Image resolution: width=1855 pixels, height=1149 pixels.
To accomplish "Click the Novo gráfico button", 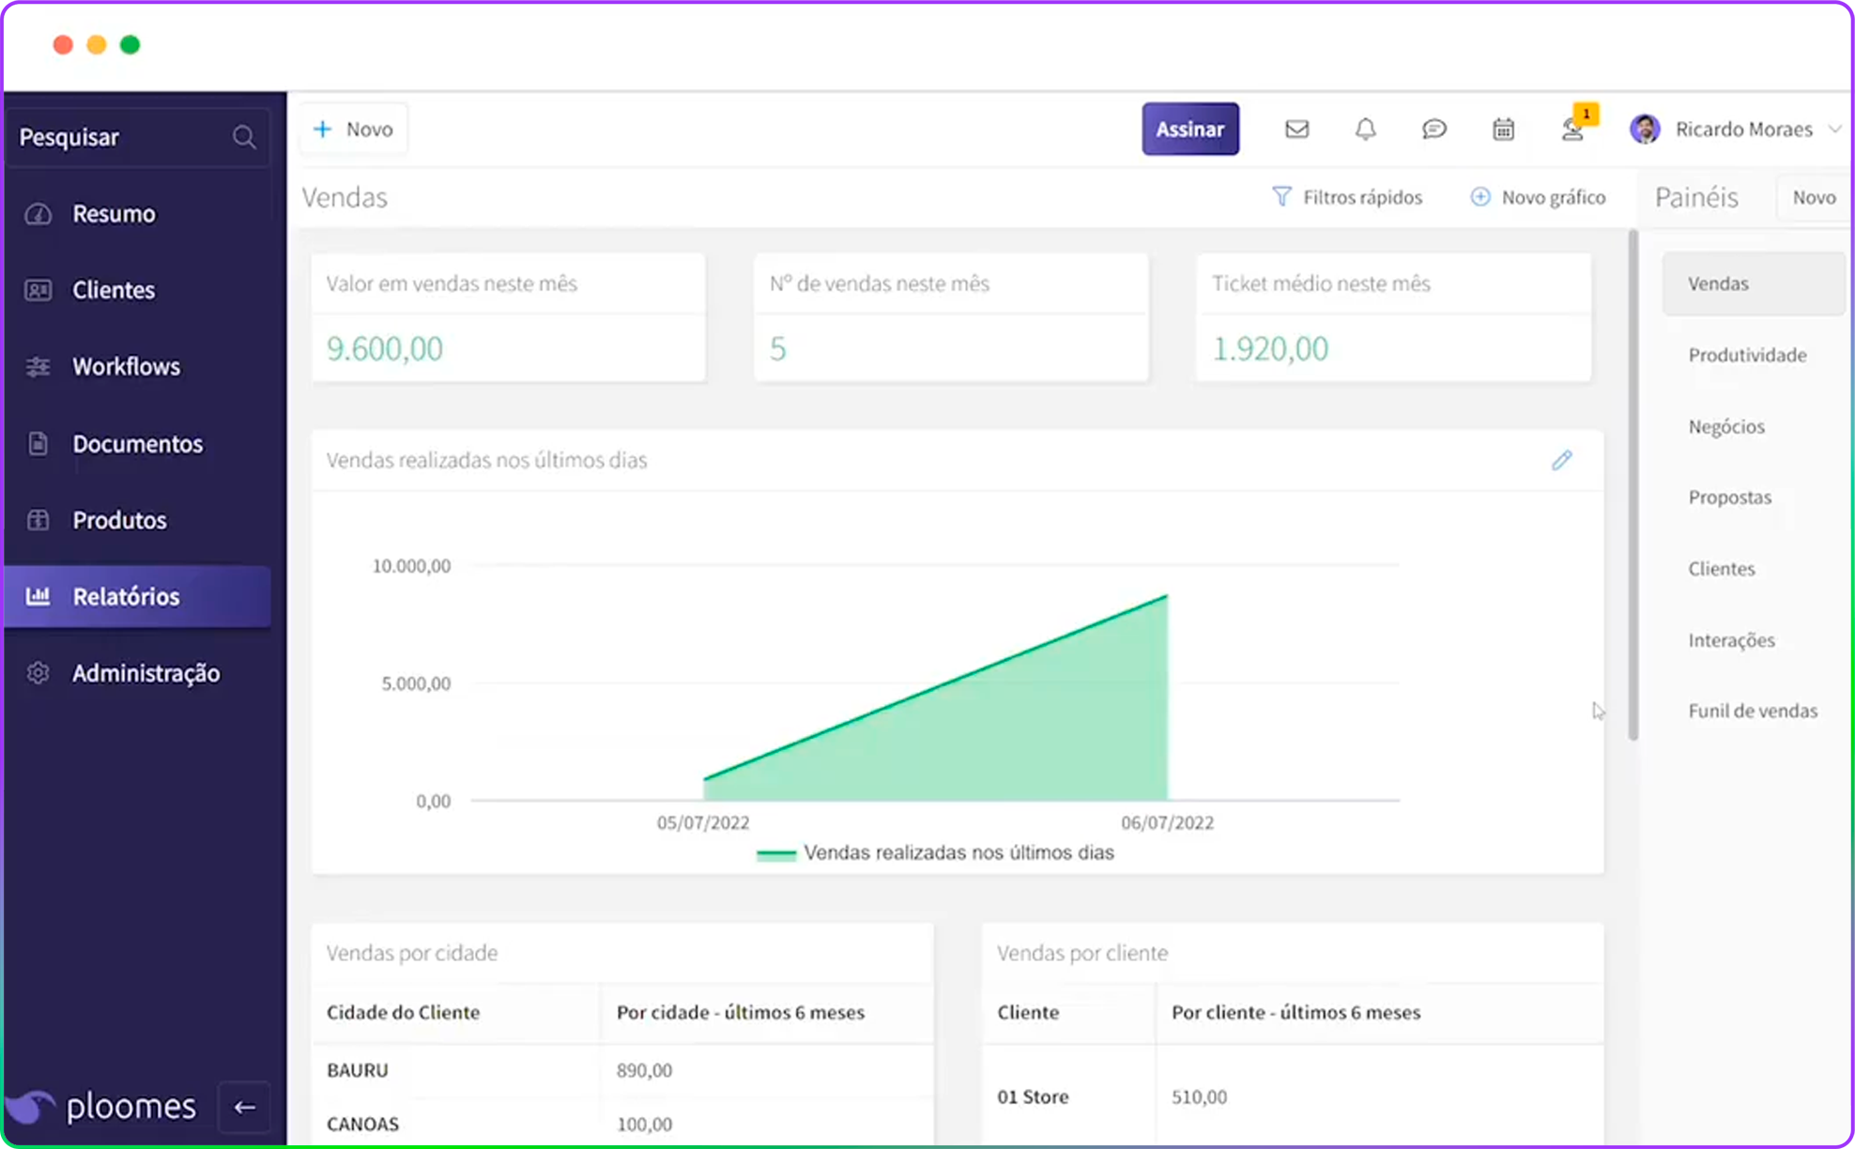I will point(1538,197).
